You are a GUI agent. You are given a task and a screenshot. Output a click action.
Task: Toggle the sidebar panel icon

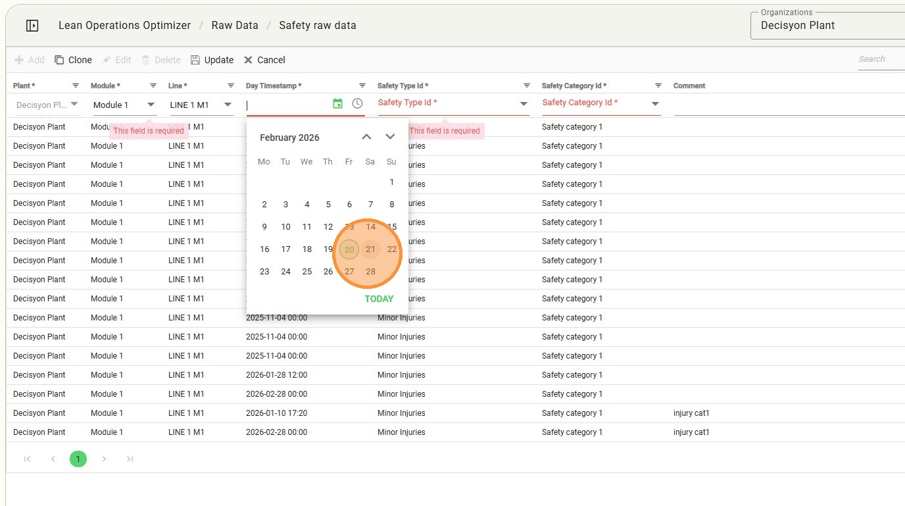[x=32, y=26]
